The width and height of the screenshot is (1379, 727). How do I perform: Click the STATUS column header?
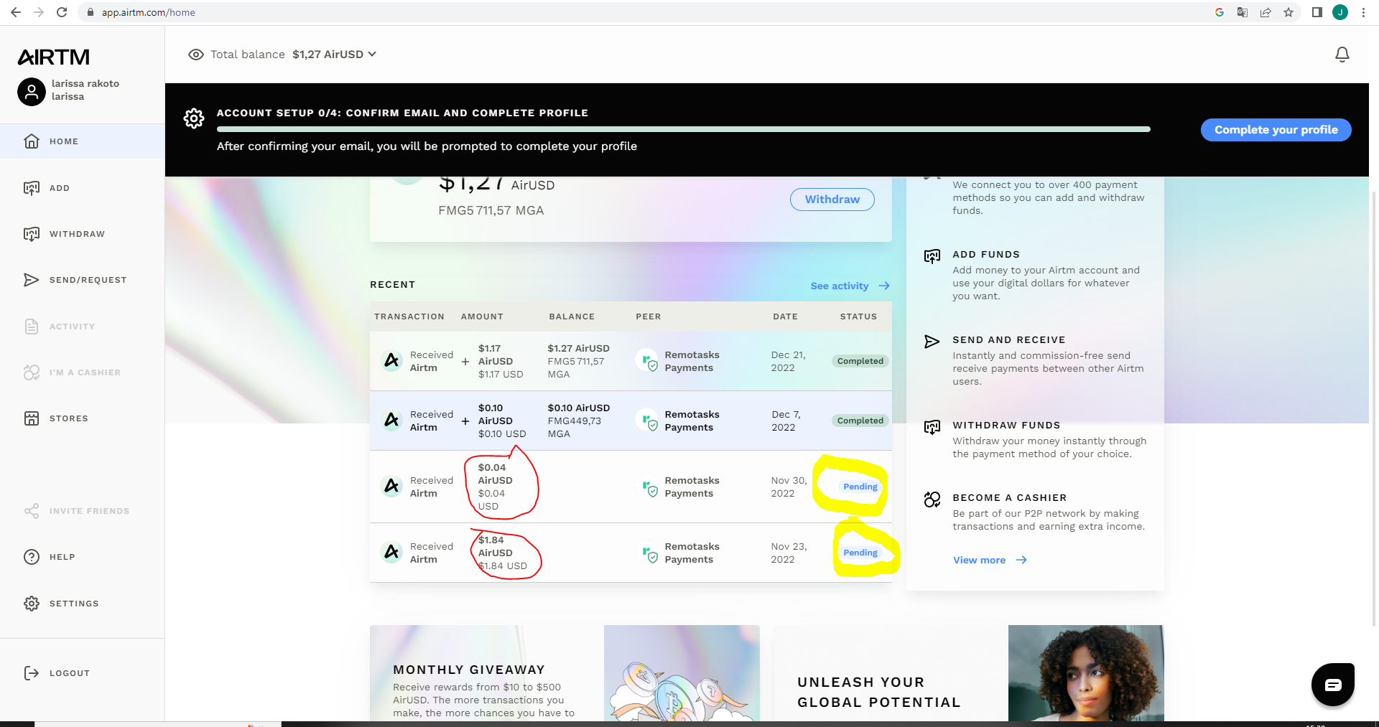tap(858, 316)
